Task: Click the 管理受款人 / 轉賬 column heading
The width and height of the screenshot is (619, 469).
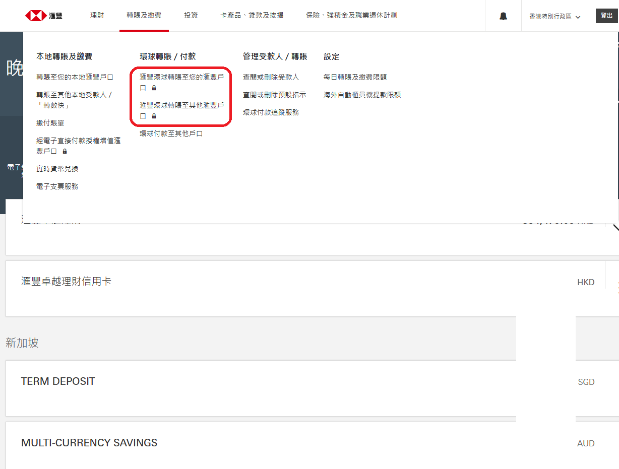Action: click(275, 57)
